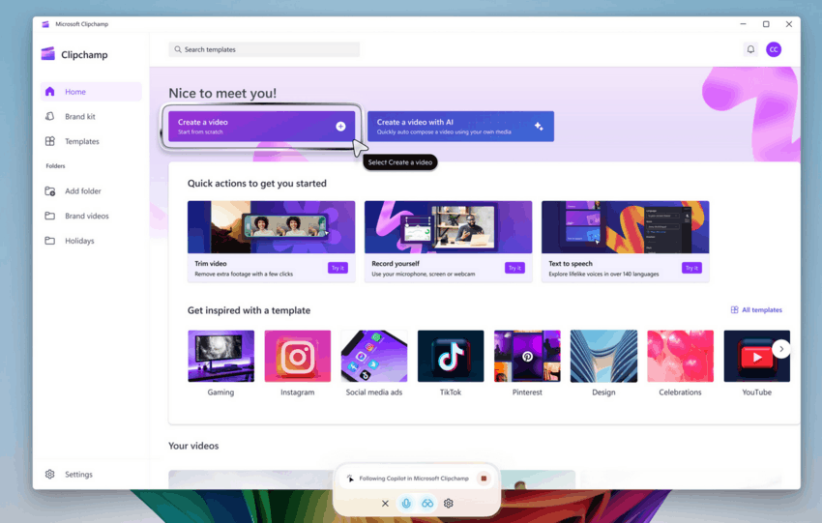Click the next arrow in template carousel
The height and width of the screenshot is (523, 822).
pyautogui.click(x=781, y=349)
